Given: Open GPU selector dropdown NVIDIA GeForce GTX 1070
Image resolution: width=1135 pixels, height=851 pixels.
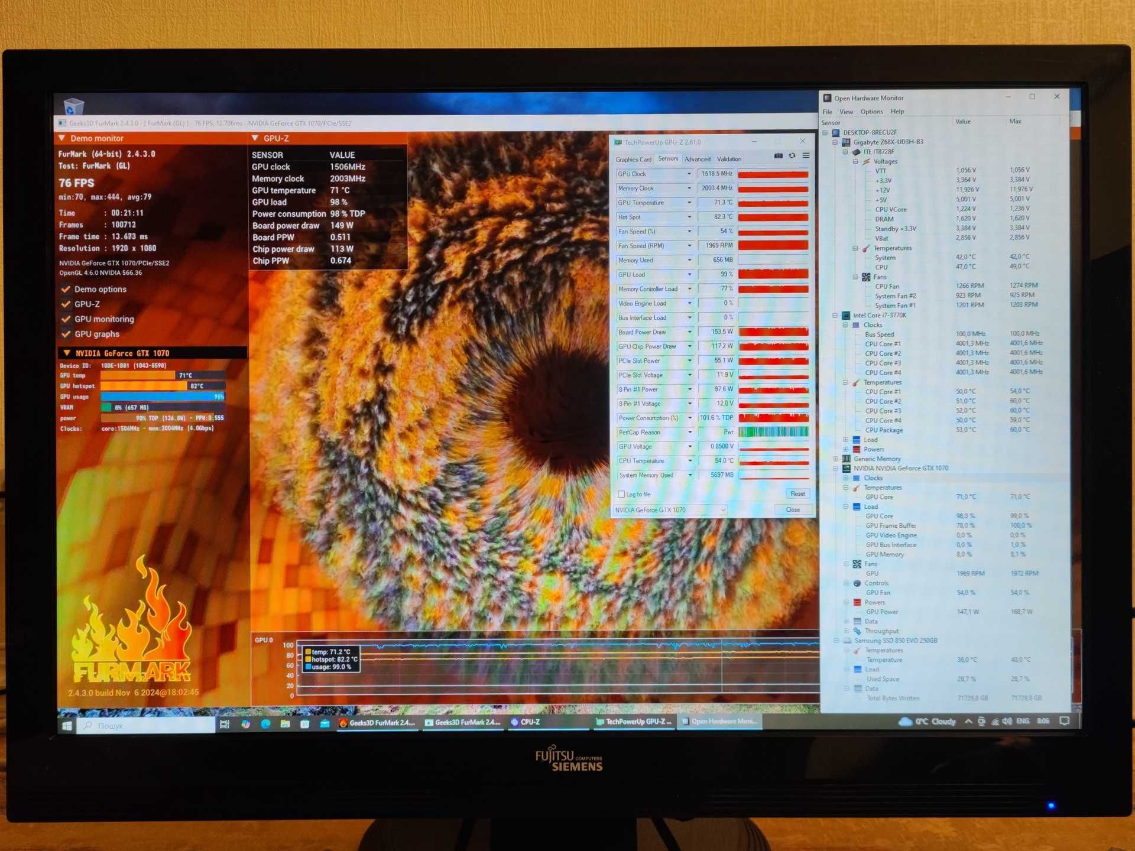Looking at the screenshot, I should tap(670, 510).
